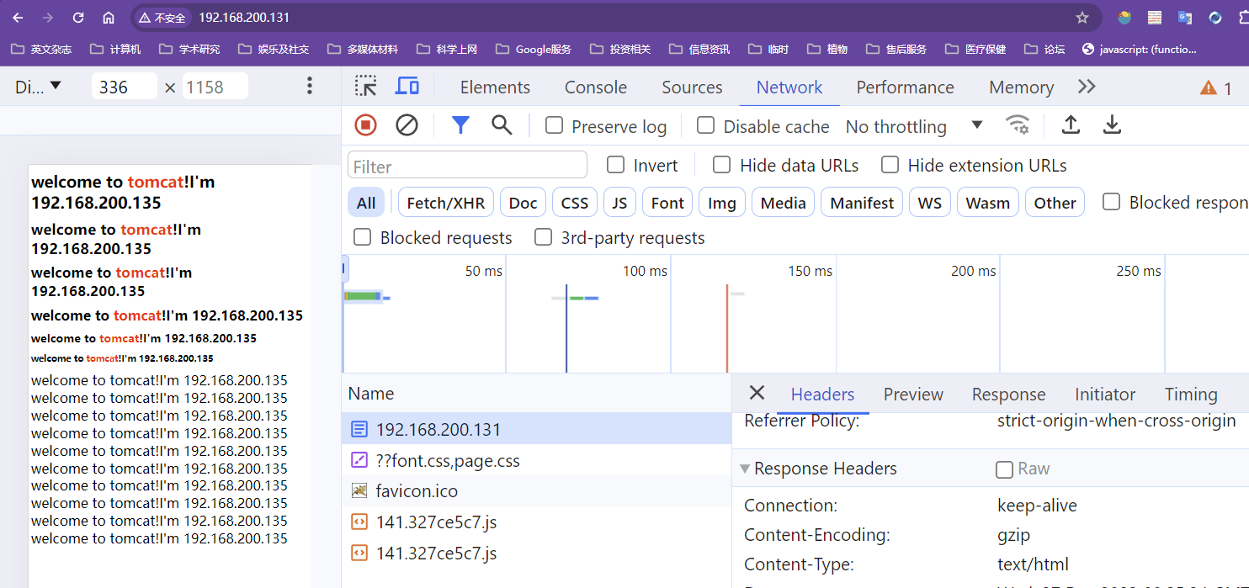Open the Timing tab in request details
1249x588 pixels.
(1190, 395)
